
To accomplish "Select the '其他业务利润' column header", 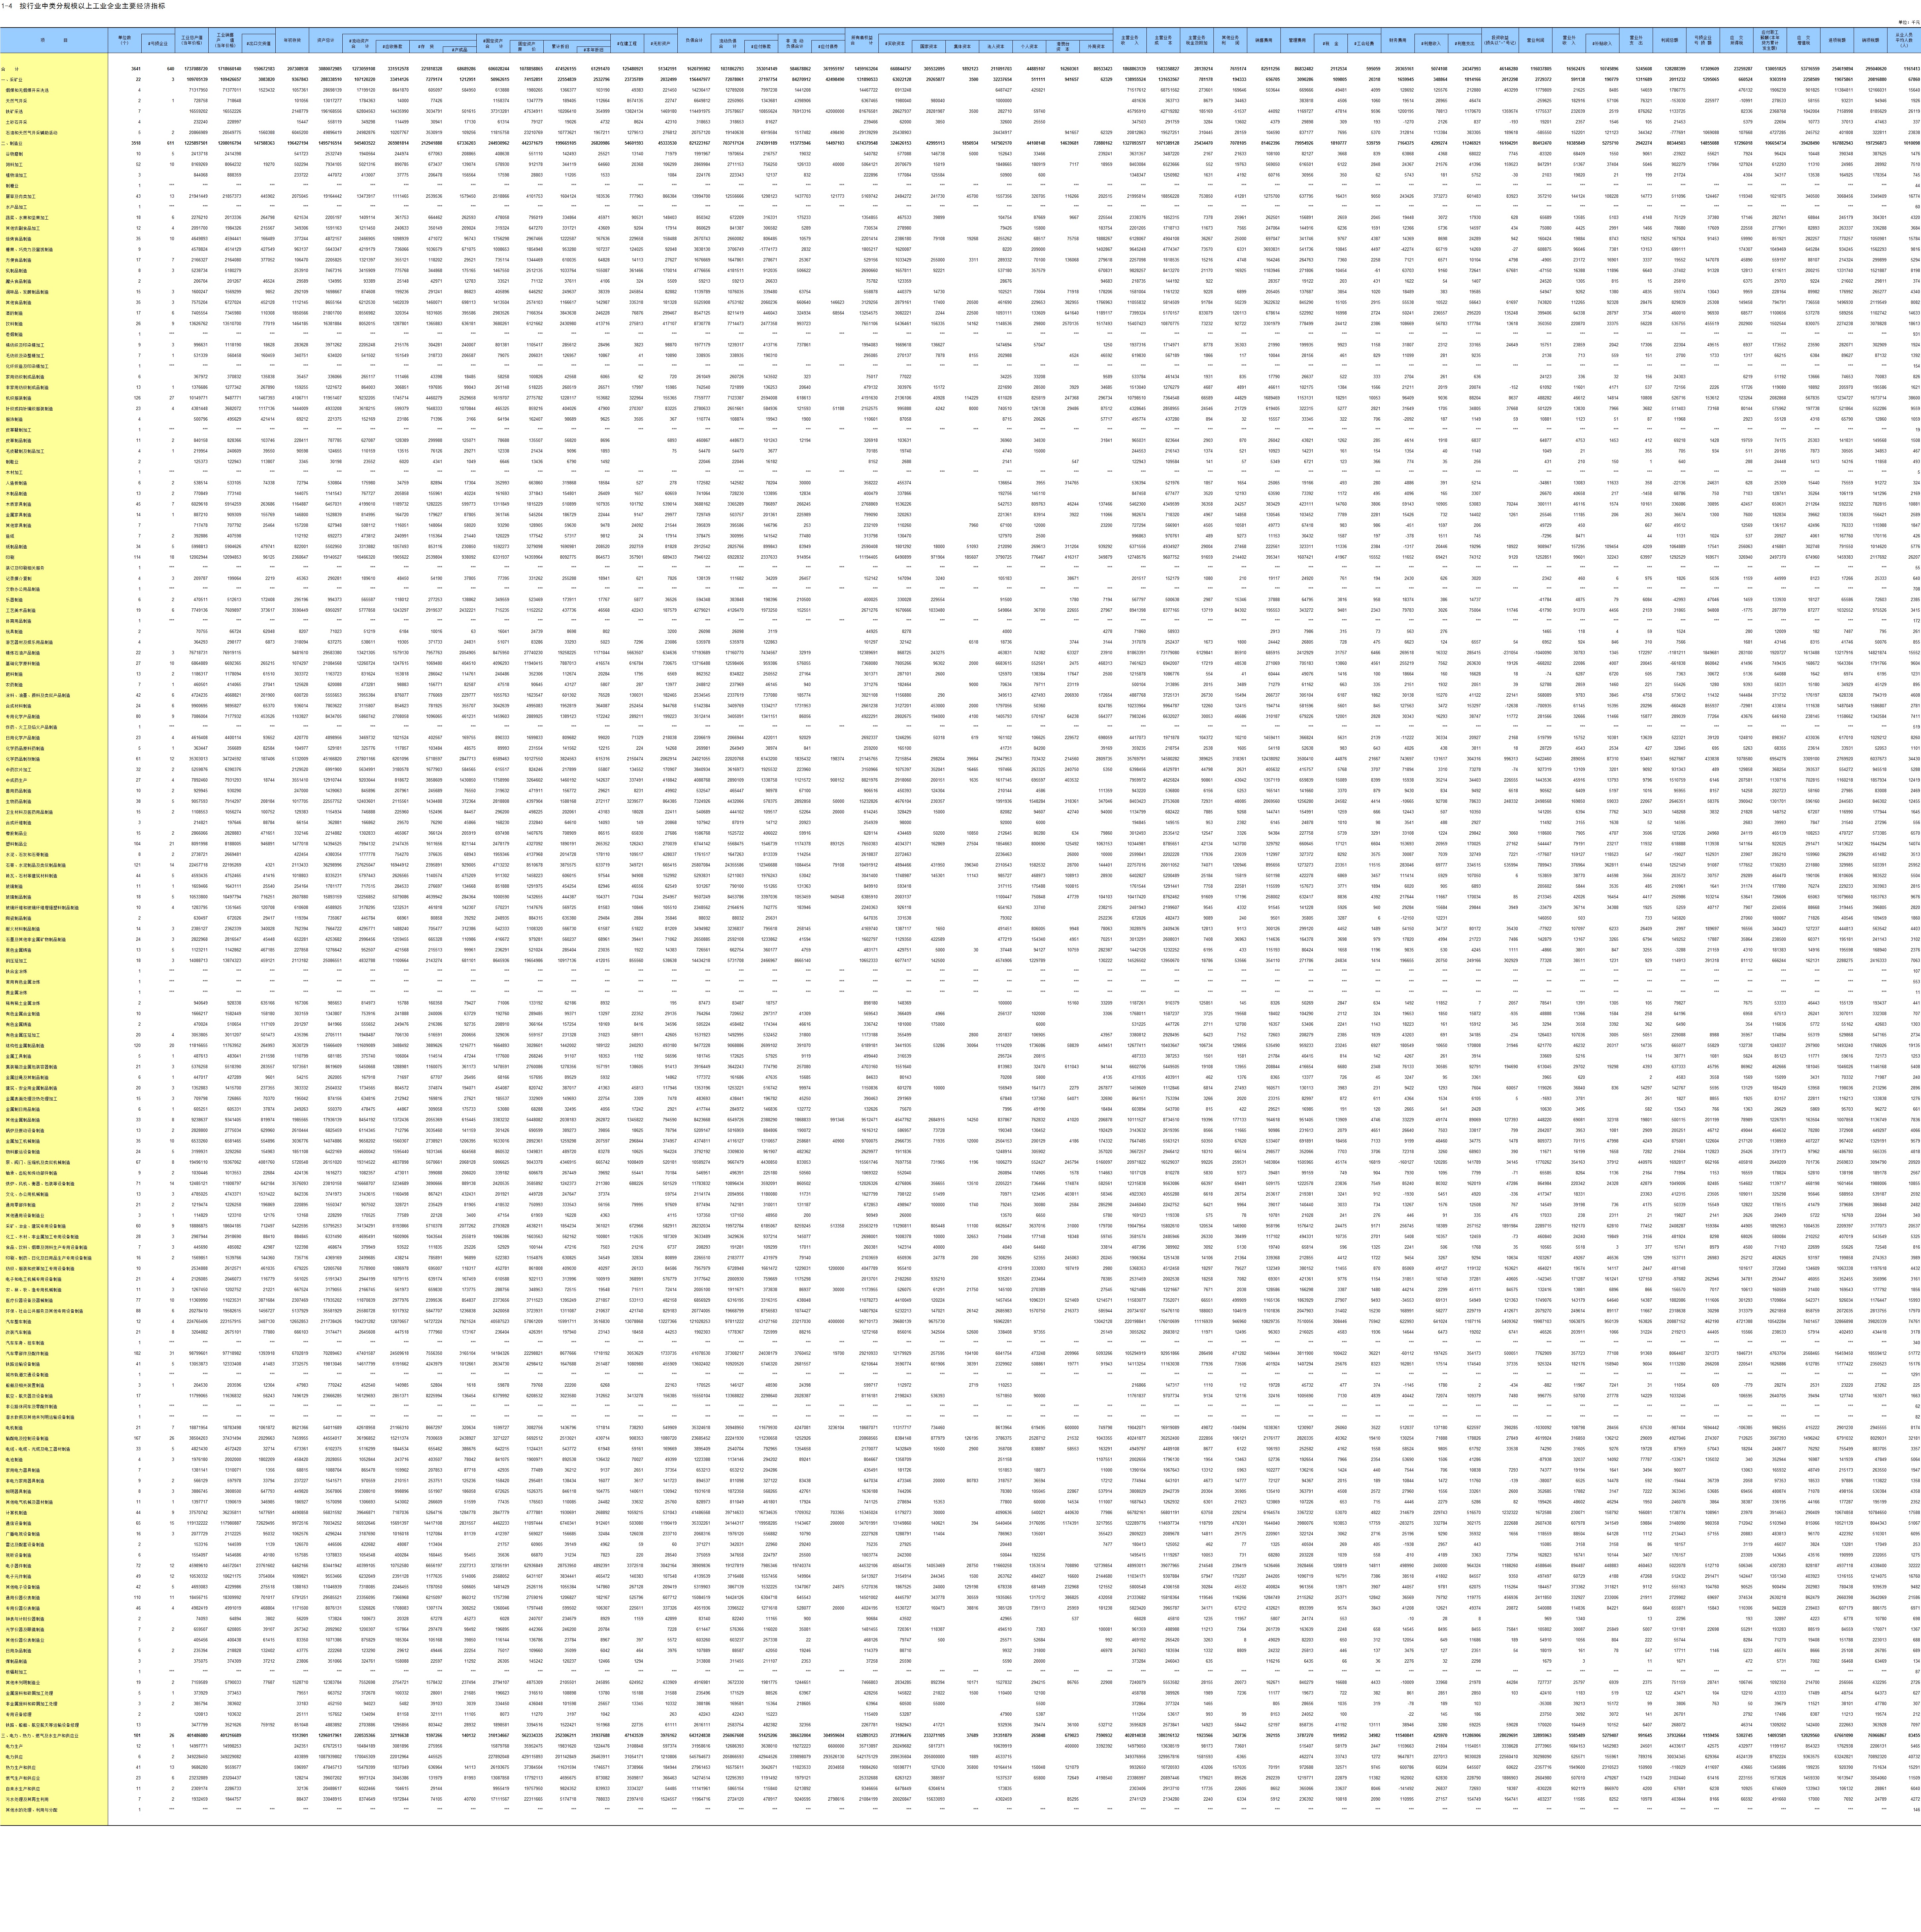I will click(x=1231, y=40).
